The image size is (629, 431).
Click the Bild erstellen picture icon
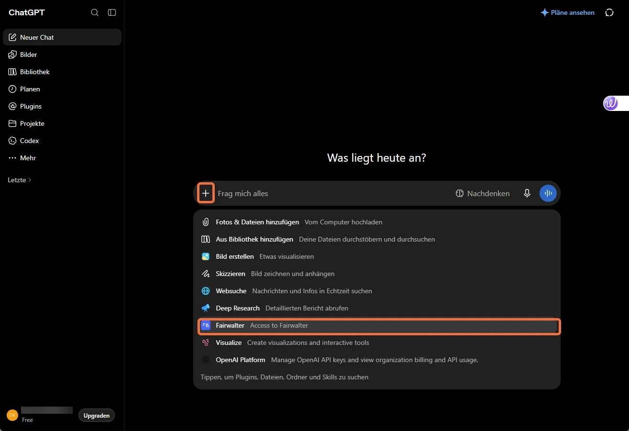point(206,256)
